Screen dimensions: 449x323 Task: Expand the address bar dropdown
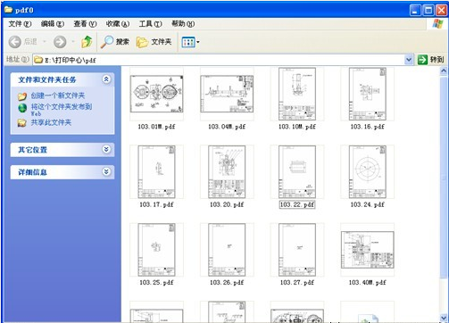(x=409, y=60)
